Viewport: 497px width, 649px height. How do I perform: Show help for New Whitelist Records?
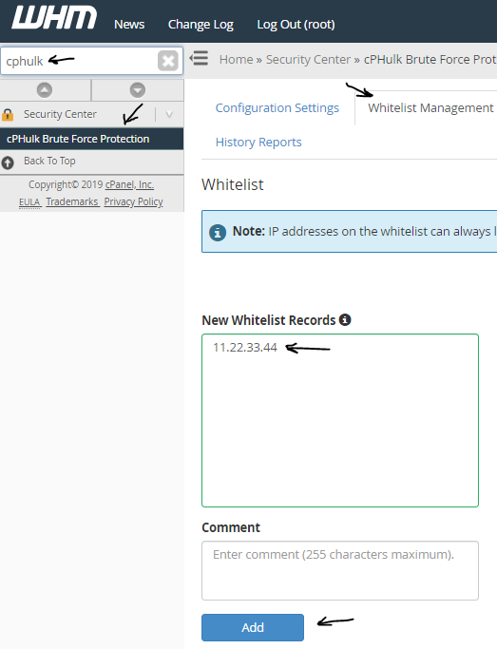pyautogui.click(x=345, y=319)
